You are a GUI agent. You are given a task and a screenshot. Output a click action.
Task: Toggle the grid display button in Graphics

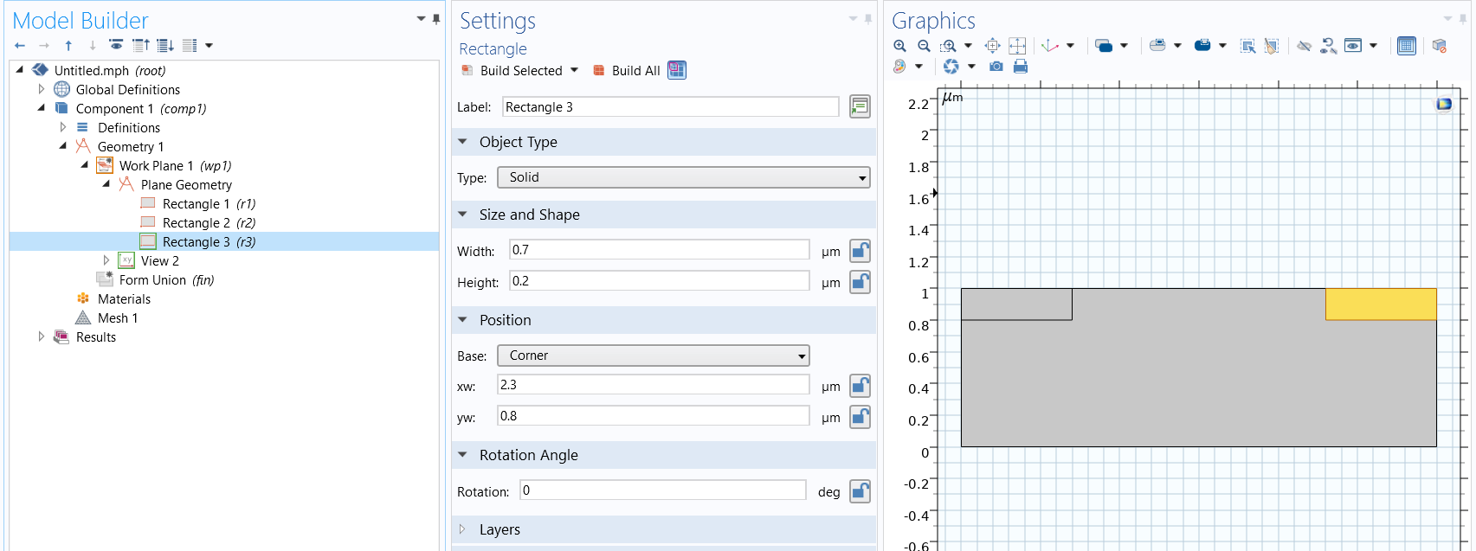(x=1407, y=46)
